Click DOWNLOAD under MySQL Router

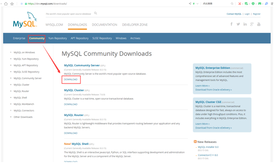(71, 133)
